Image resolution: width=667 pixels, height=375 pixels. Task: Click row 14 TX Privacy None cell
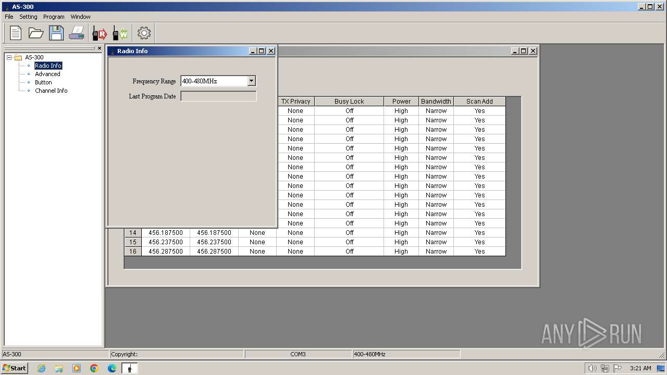click(x=295, y=233)
